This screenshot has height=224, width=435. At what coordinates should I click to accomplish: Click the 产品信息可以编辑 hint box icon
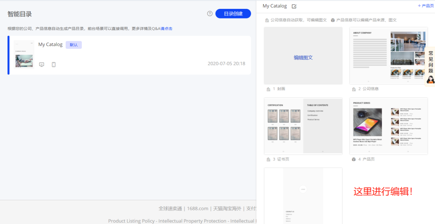[333, 20]
